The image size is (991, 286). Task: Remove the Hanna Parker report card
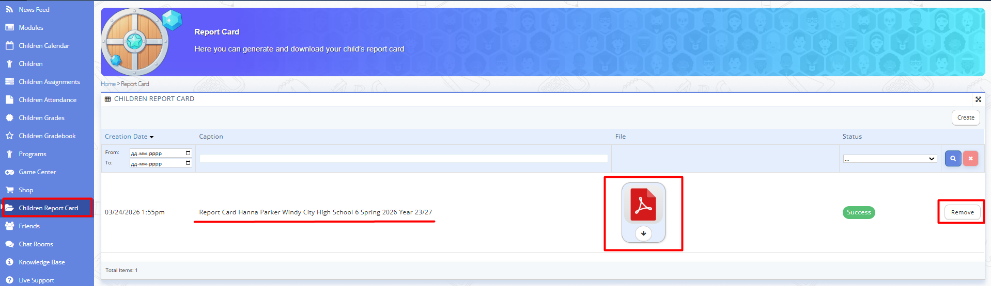tap(962, 212)
